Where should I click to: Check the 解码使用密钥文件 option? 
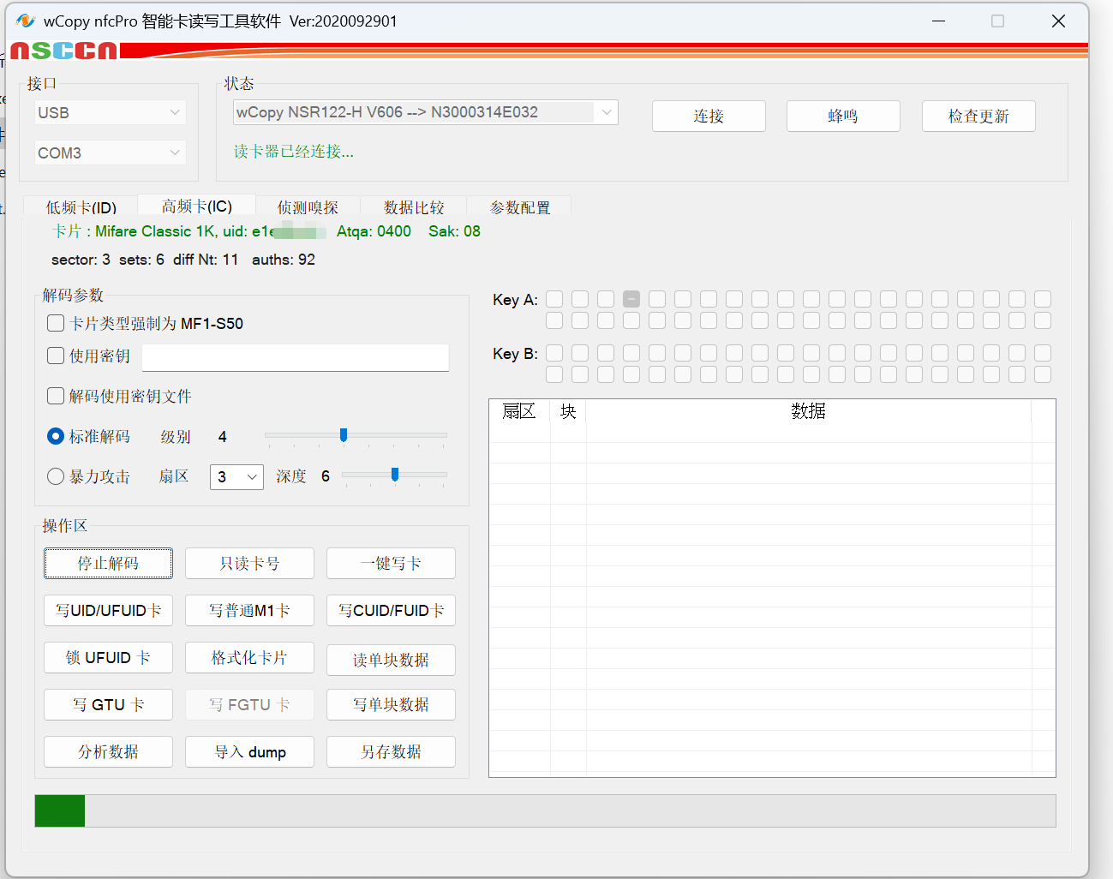pos(56,396)
